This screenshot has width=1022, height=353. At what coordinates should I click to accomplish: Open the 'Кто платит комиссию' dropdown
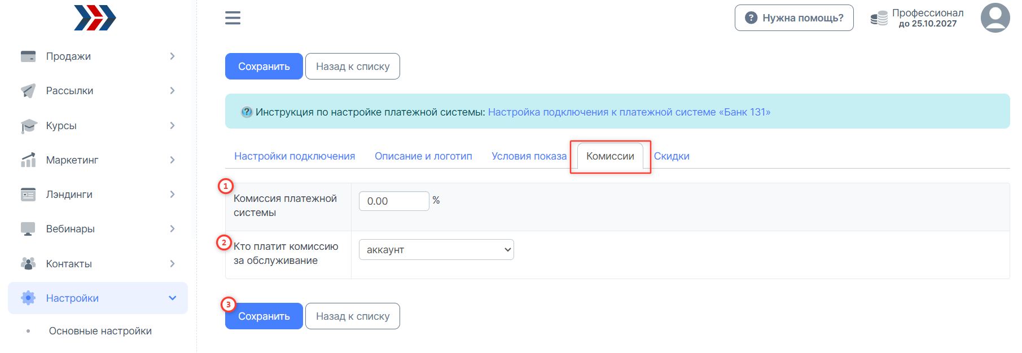[436, 250]
